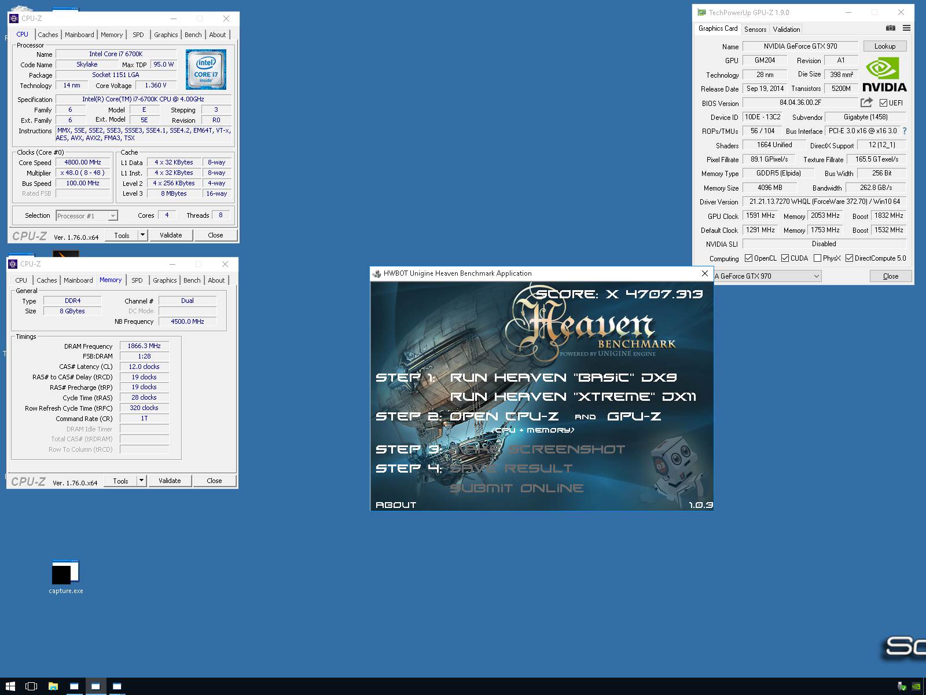This screenshot has width=926, height=695.
Task: Click the NVIDIA logo in GPU-Z
Action: click(884, 76)
